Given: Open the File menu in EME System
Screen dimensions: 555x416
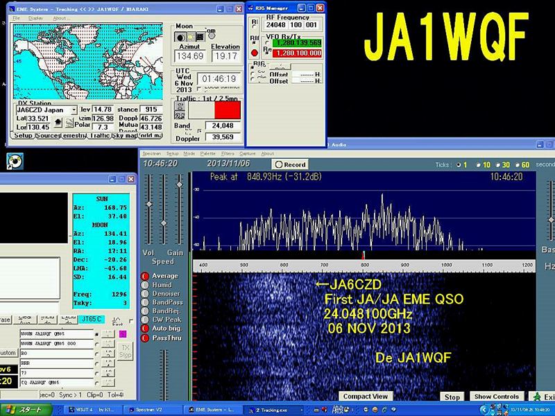Looking at the screenshot, I should click(x=16, y=18).
